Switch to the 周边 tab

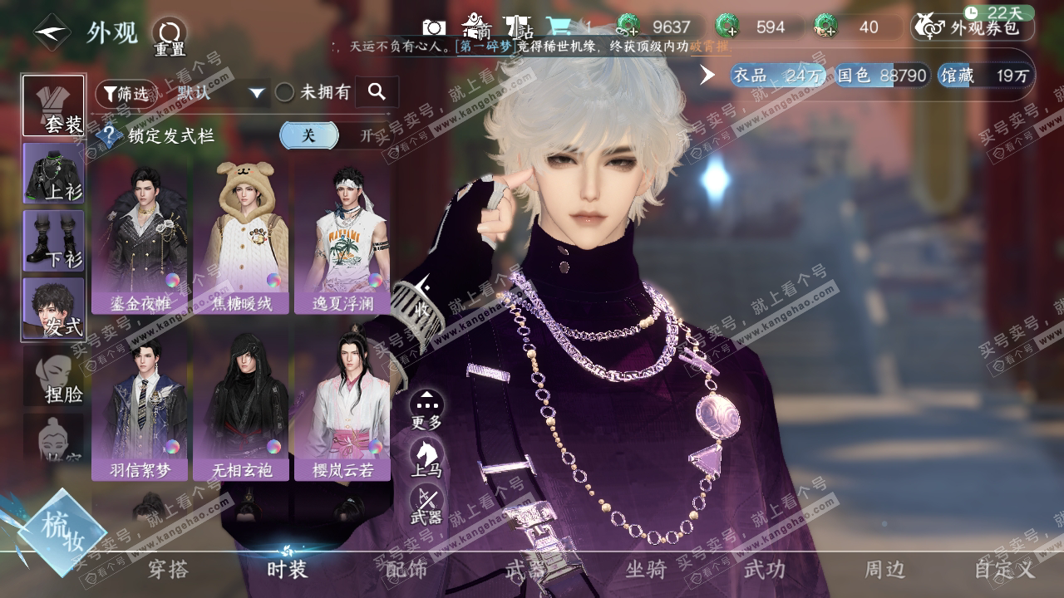[884, 570]
